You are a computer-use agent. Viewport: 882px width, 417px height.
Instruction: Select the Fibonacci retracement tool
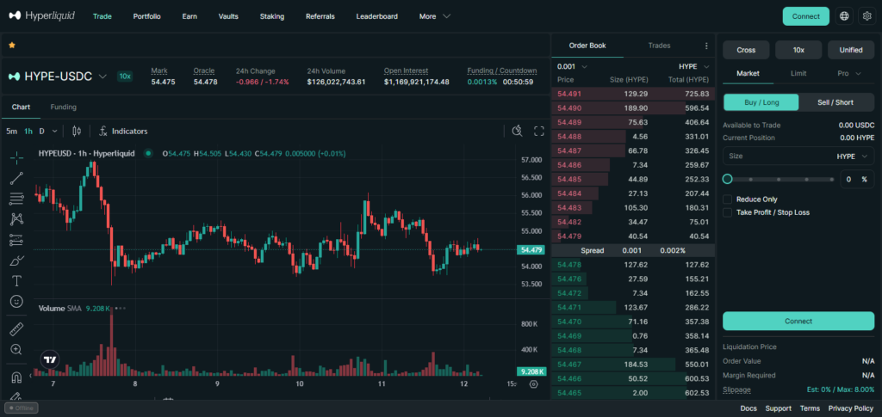(16, 199)
